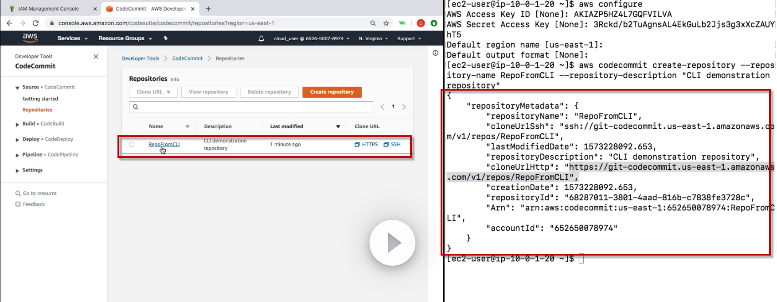
Task: Click the green circular extension icon
Action: [434, 23]
